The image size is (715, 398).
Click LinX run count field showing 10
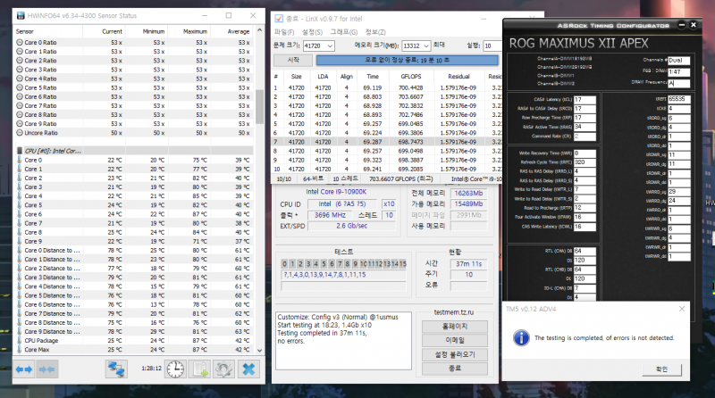[491, 46]
